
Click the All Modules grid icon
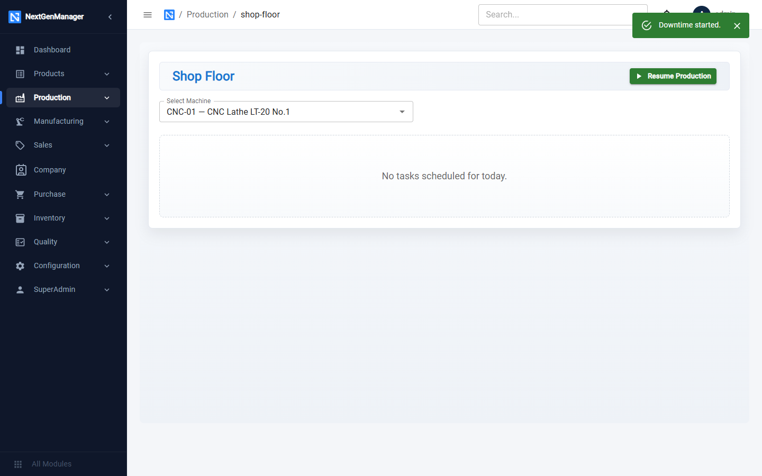point(18,464)
